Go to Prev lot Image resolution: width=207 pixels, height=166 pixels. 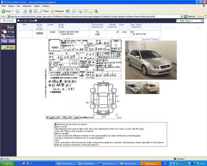tap(4, 41)
